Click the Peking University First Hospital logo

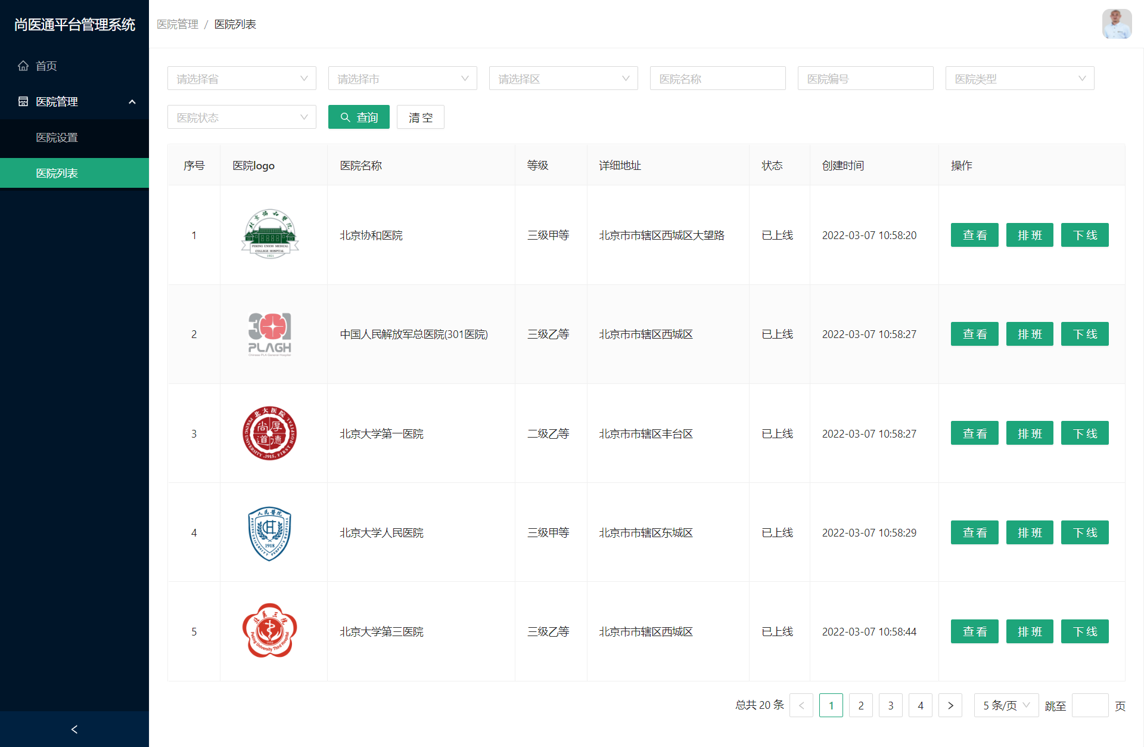click(270, 433)
